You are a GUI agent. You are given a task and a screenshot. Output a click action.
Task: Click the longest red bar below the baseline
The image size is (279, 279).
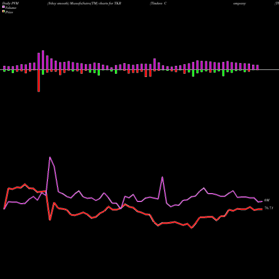[x=39, y=81]
